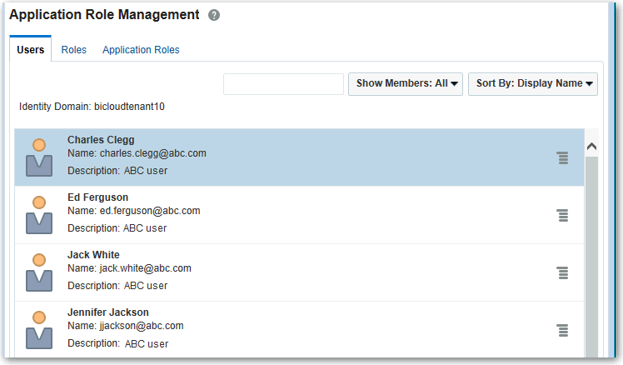The height and width of the screenshot is (365, 623).
Task: Click Charles Clegg's Description: ABC user text
Action: coord(117,171)
